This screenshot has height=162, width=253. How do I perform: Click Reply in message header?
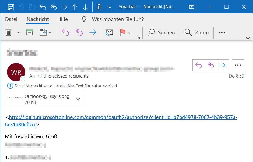[x=199, y=65]
